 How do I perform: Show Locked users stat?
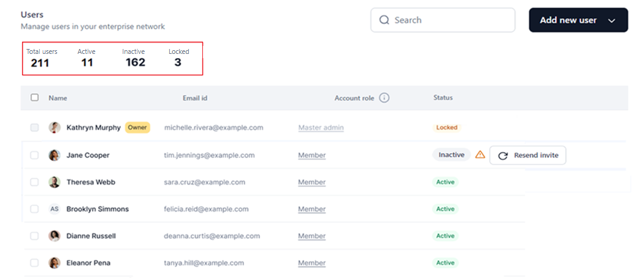[x=178, y=58]
